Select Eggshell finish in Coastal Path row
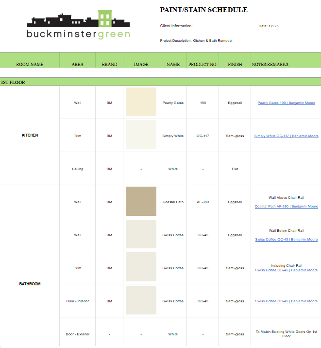The height and width of the screenshot is (348, 321). (235, 202)
